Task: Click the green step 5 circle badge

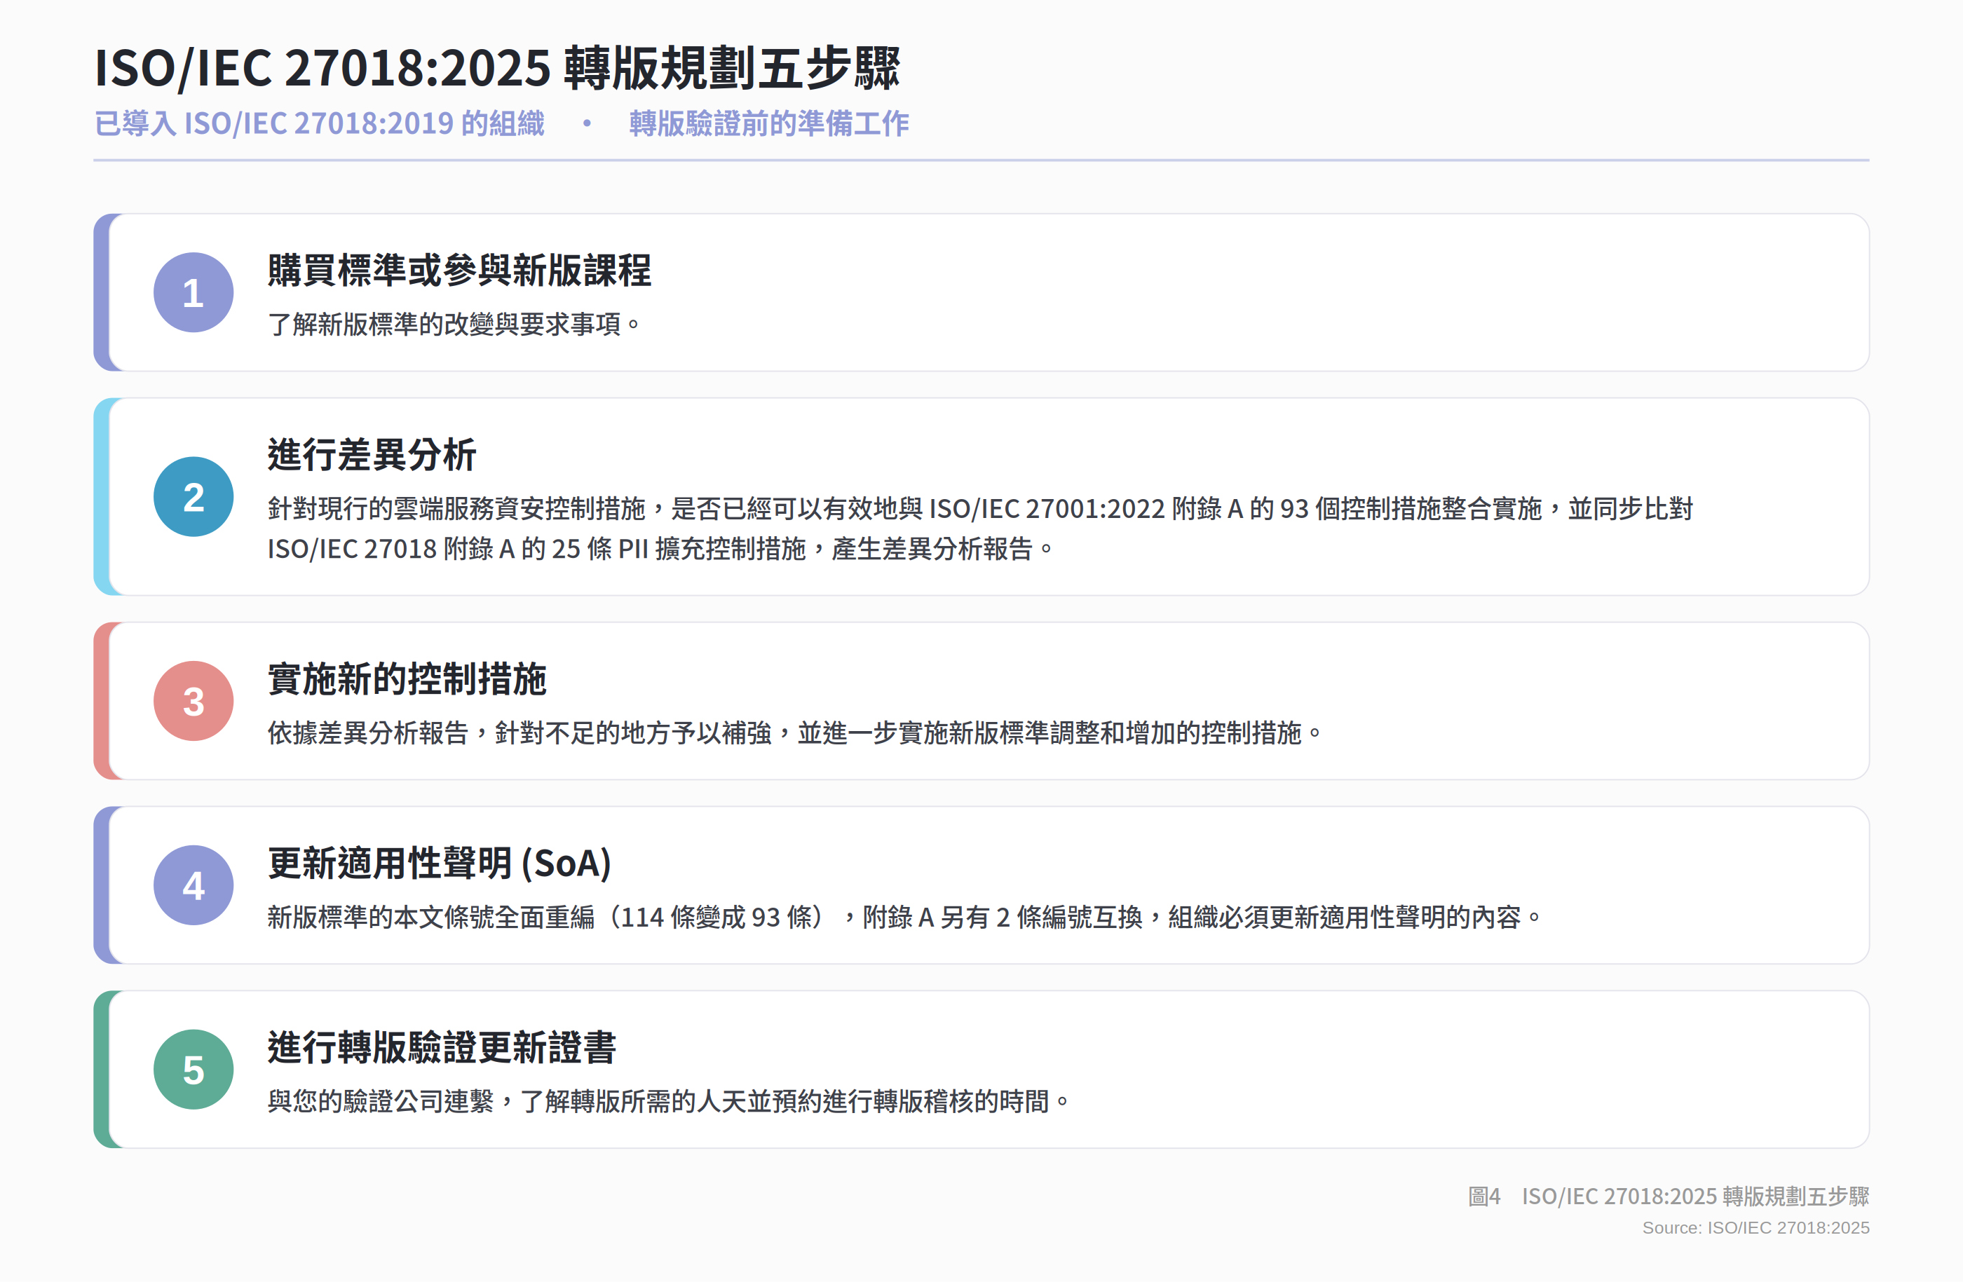Action: [x=193, y=1070]
